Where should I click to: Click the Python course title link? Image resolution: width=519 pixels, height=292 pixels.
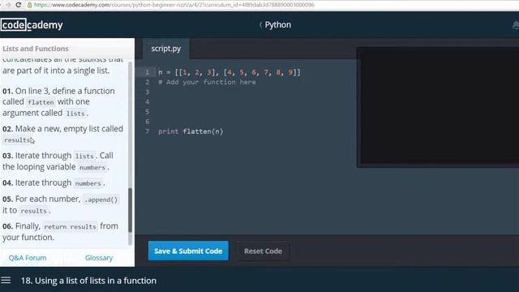(277, 25)
